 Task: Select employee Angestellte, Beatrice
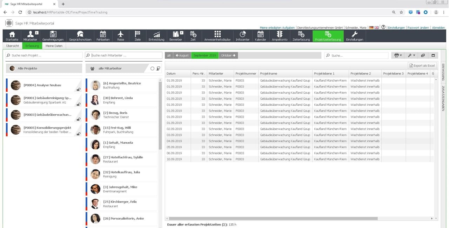121,85
